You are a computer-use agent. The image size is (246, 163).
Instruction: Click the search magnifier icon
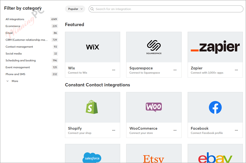pos(92,9)
